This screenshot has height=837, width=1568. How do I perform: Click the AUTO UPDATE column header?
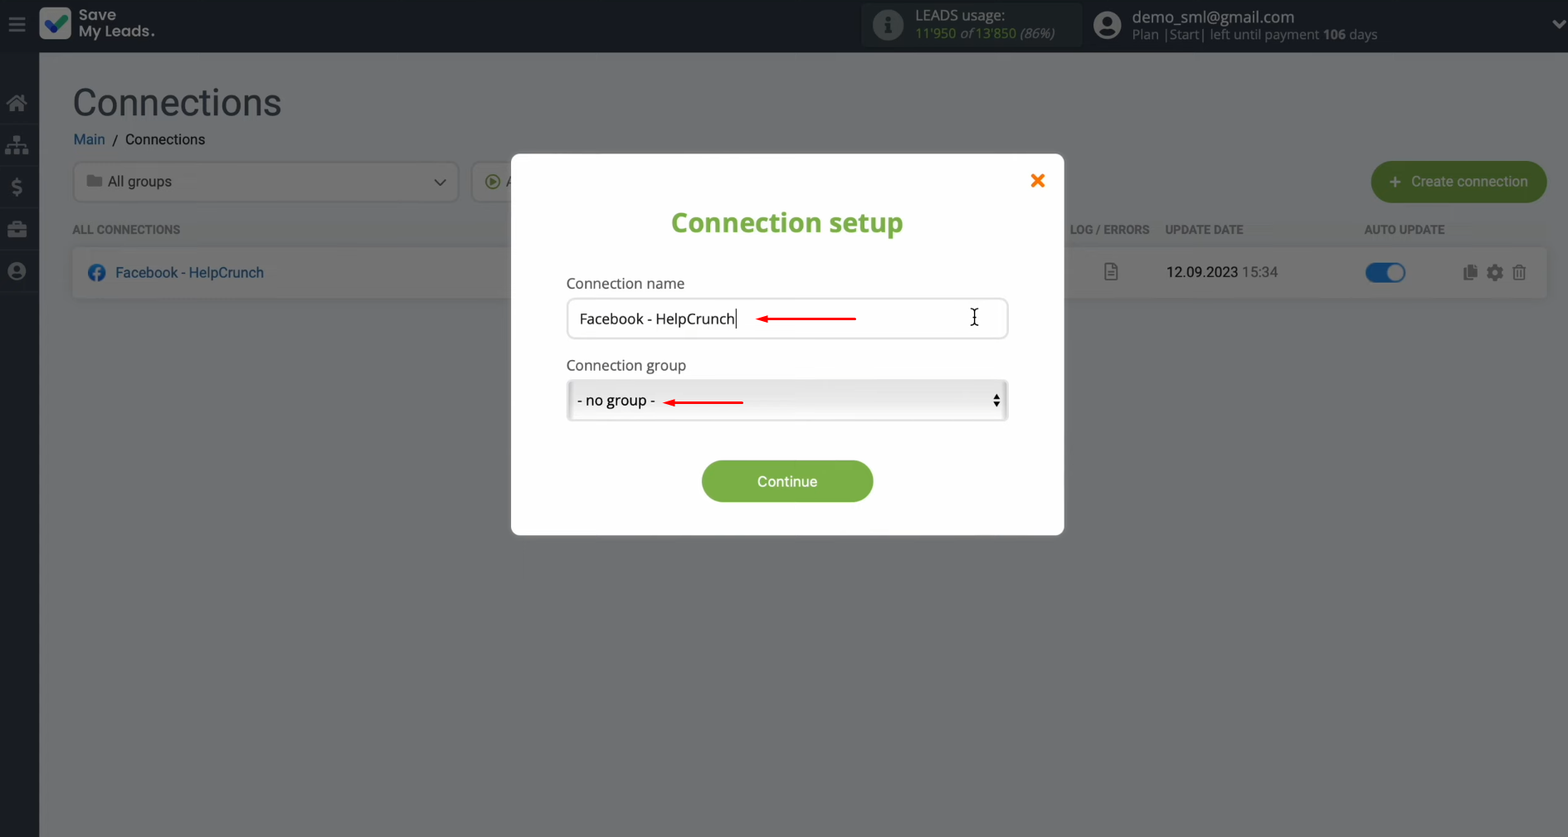[1404, 230]
